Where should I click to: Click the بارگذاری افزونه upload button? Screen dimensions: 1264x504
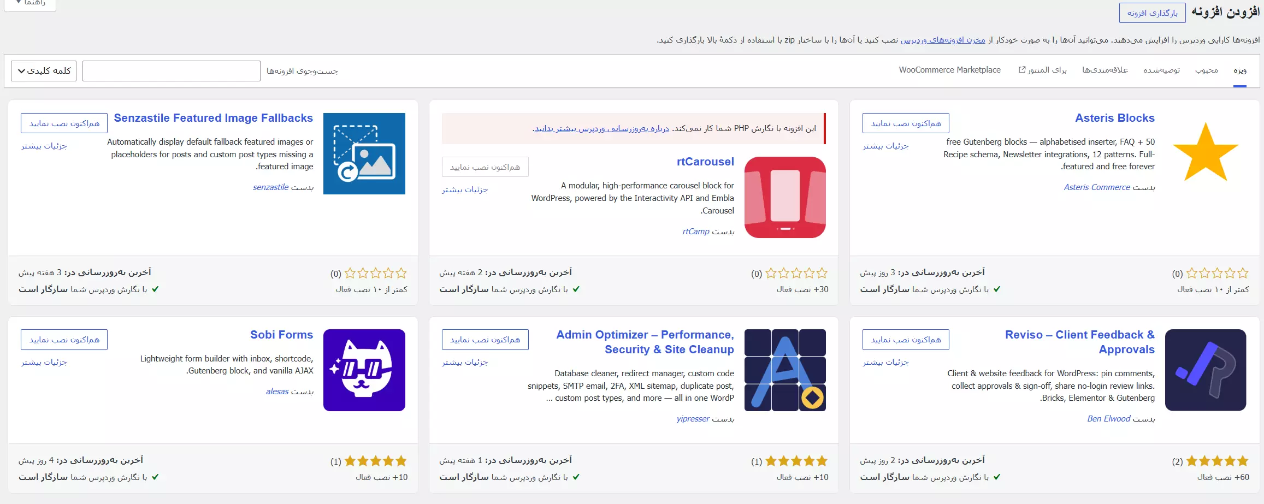click(x=1152, y=13)
